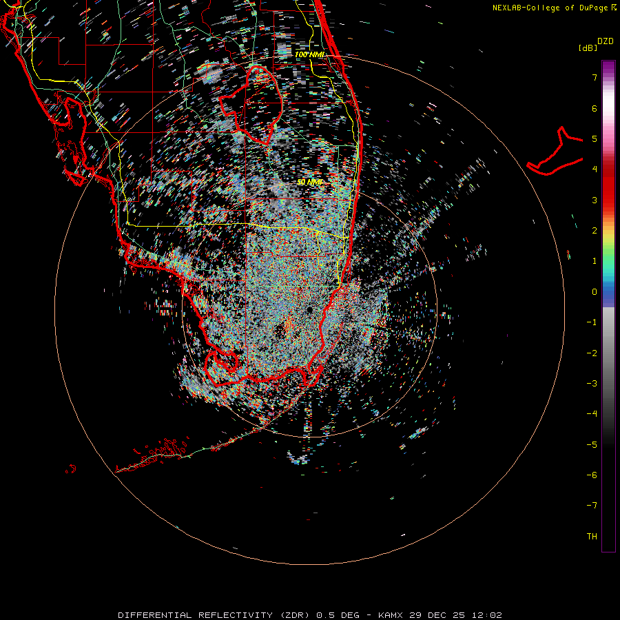Select the 2 dB scale label
This screenshot has width=620, height=620.
595,231
